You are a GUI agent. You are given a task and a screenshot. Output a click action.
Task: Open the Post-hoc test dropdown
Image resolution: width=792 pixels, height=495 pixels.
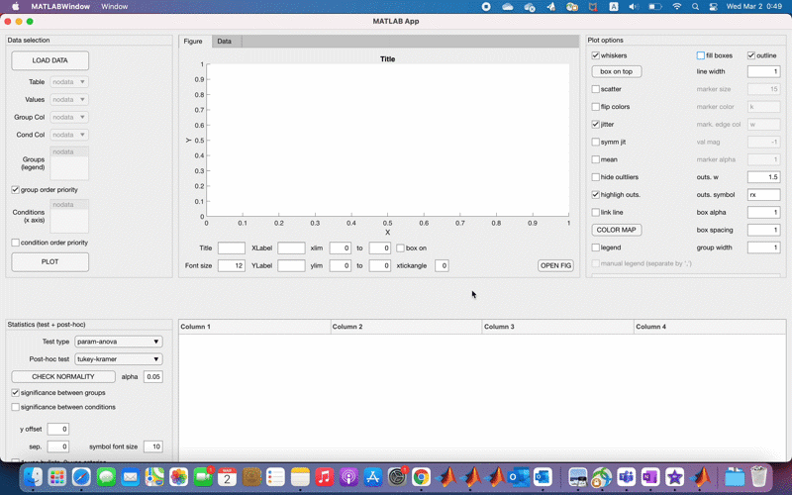pos(119,359)
